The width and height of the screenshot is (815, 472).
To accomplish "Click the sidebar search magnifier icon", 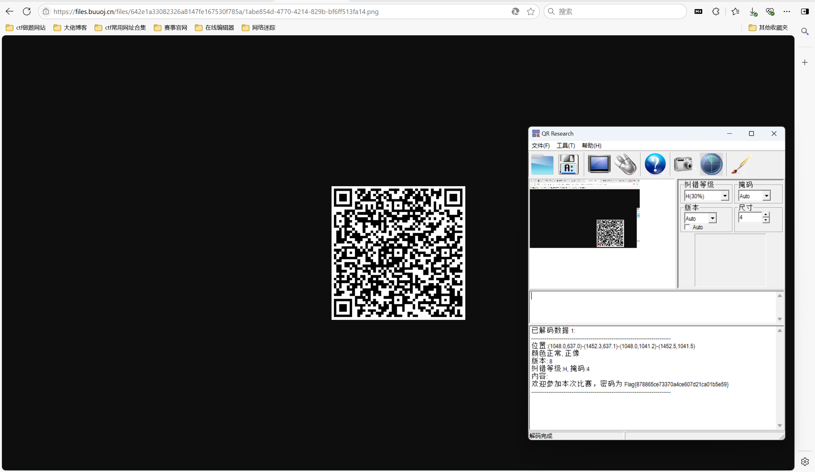I will click(805, 32).
